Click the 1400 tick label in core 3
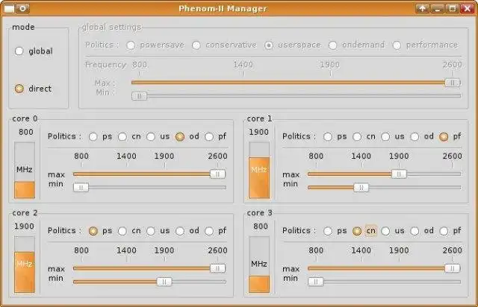Viewport: 478px width, 307px height. [361, 250]
